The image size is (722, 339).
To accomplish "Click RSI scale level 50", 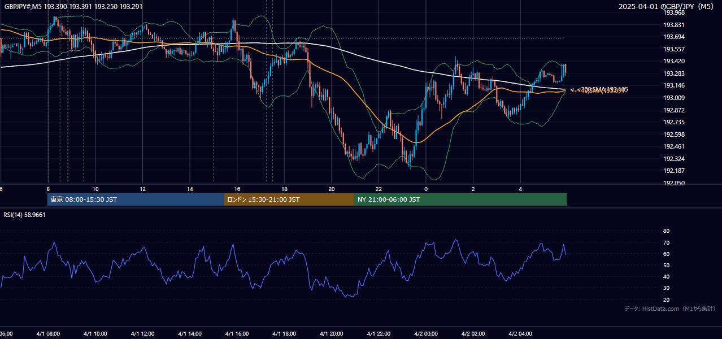I will tap(666, 265).
